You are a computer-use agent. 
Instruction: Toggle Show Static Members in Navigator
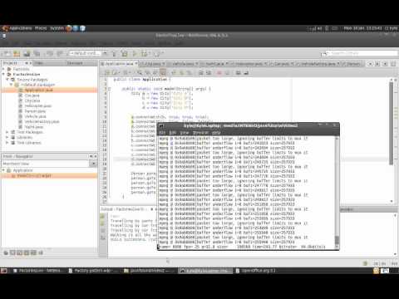tap(20, 252)
